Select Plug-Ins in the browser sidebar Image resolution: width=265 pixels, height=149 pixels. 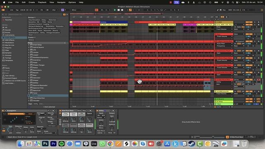[x=8, y=48]
